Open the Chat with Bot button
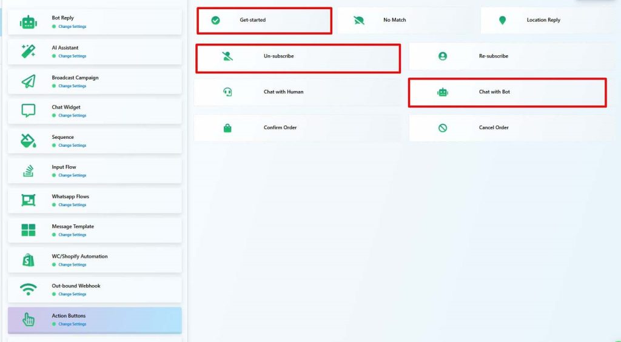The height and width of the screenshot is (342, 621). click(507, 92)
